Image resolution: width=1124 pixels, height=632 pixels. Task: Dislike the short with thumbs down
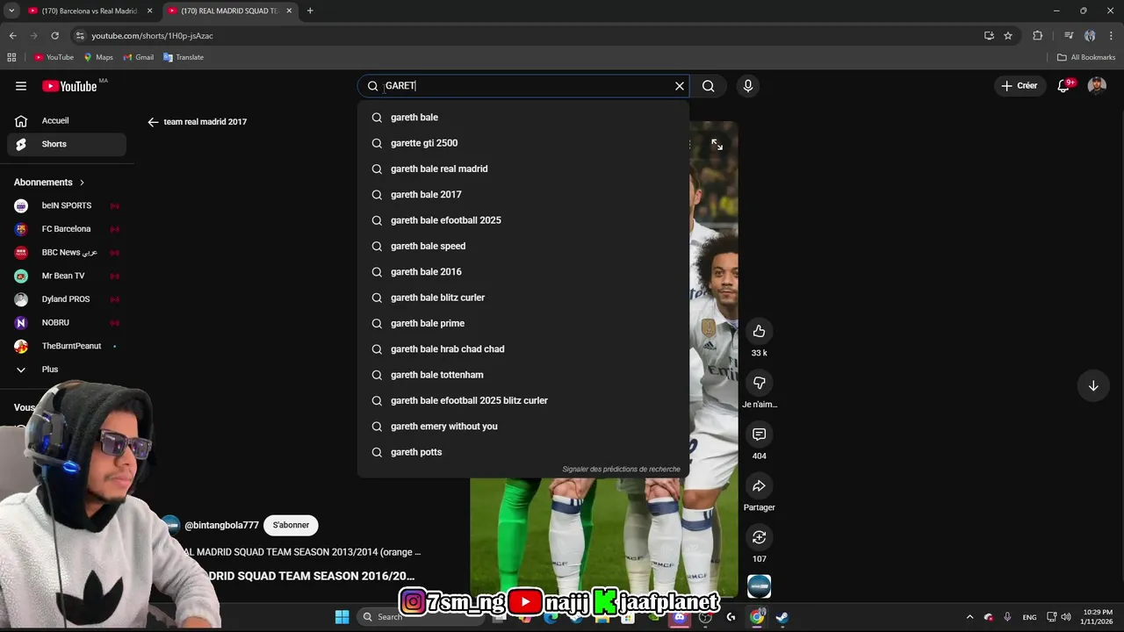click(759, 383)
